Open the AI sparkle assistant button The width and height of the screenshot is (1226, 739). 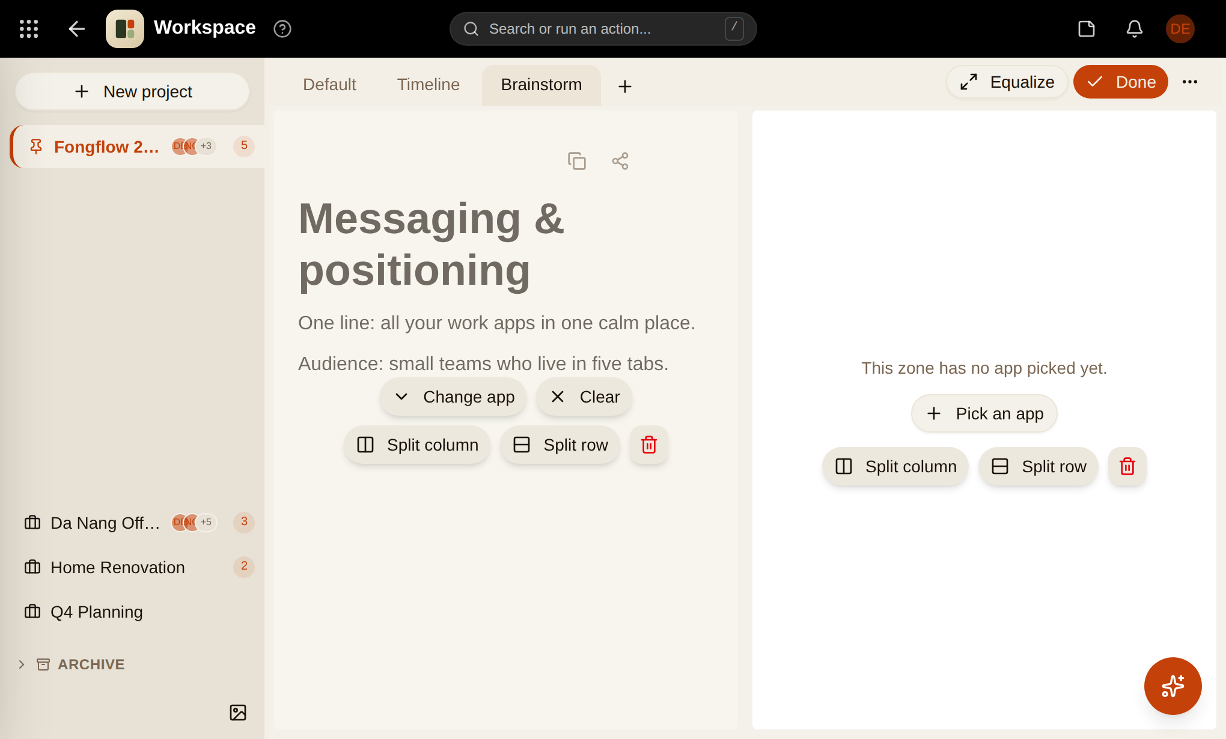pos(1173,686)
